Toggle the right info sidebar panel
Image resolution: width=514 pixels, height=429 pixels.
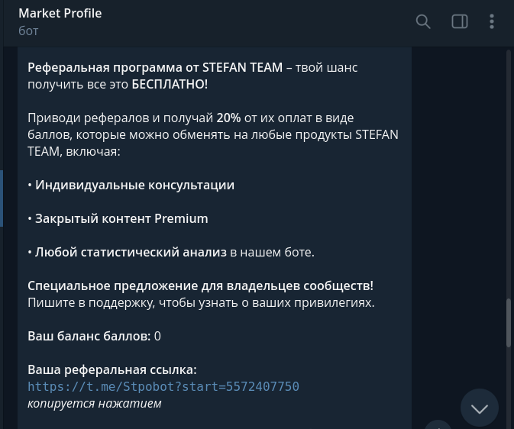(x=460, y=21)
